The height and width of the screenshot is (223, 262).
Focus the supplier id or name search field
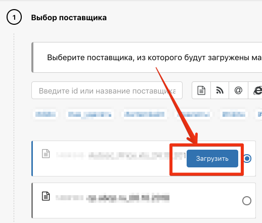tap(107, 91)
